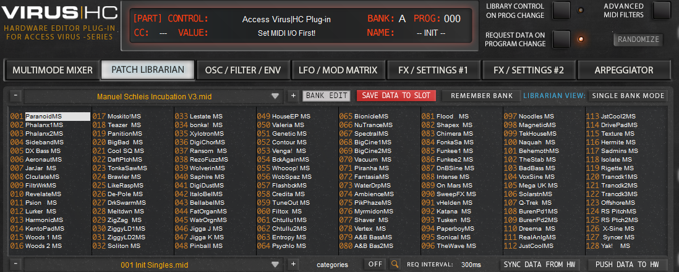This screenshot has width=679, height=272.
Task: Click the patch name field showing -- INIT --
Action: pos(430,33)
